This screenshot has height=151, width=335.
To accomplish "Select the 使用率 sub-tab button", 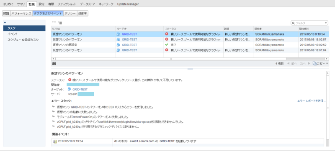I will coord(82,13).
